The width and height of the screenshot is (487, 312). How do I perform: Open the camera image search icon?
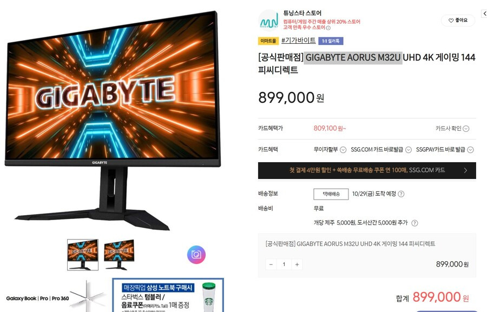pos(196,255)
